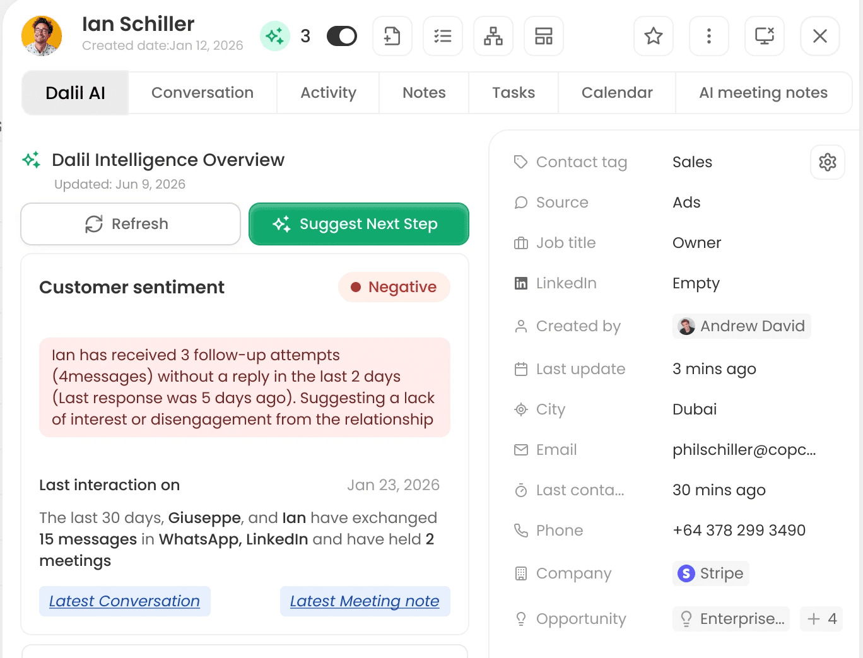Click the Phone handset icon
The width and height of the screenshot is (863, 658).
click(520, 531)
